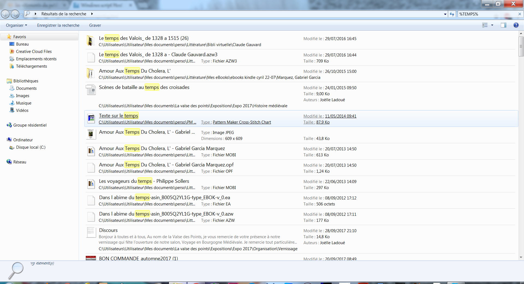Toggle the preview pane icon
The image size is (524, 284).
(x=503, y=25)
